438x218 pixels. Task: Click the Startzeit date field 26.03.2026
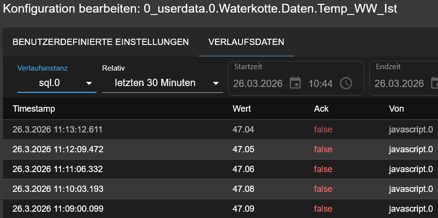[x=258, y=83]
